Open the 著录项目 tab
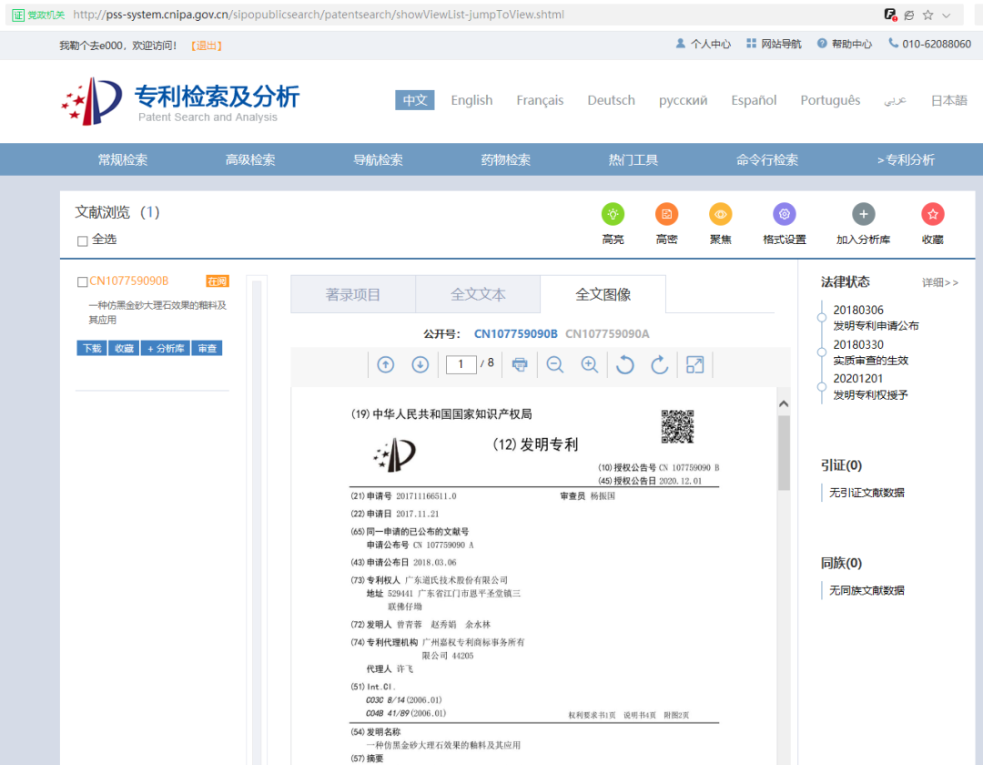Image resolution: width=983 pixels, height=765 pixels. click(x=353, y=293)
